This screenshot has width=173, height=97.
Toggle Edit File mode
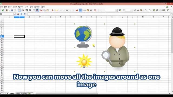(19, 10)
